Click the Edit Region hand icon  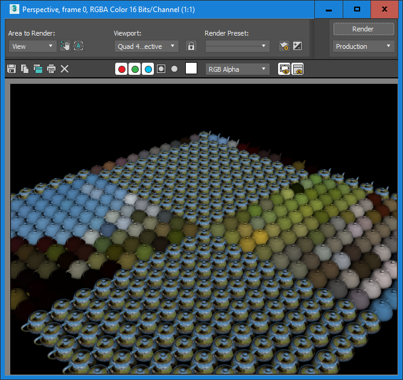tap(65, 46)
